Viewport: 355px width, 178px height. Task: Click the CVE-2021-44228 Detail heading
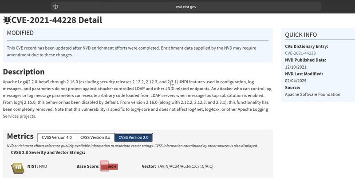tap(57, 20)
